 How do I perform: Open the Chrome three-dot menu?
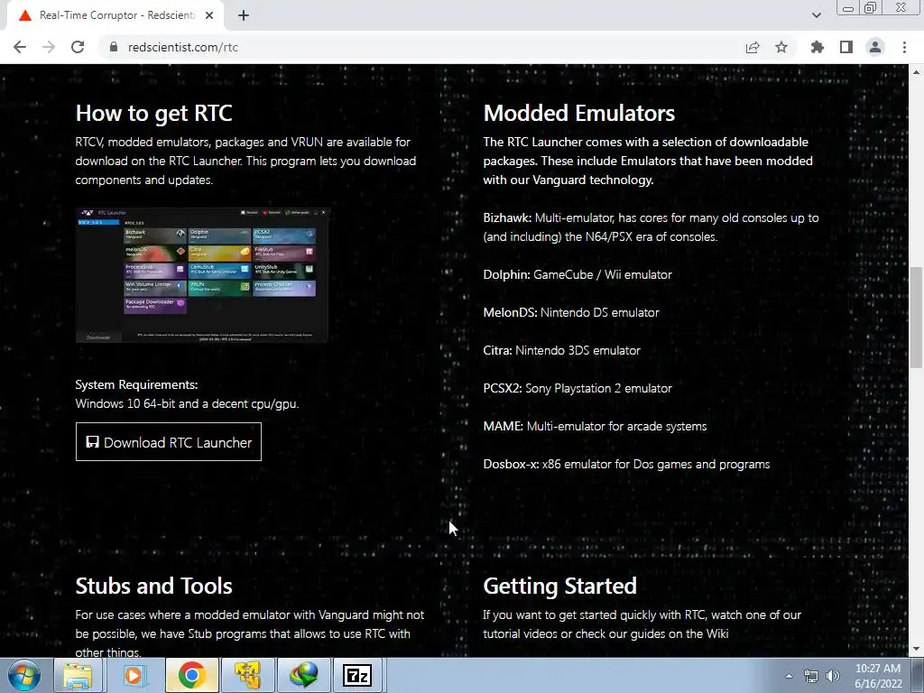click(904, 47)
